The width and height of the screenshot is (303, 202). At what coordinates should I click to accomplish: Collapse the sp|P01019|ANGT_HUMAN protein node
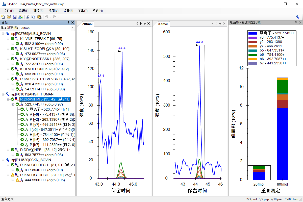click(x=3, y=94)
